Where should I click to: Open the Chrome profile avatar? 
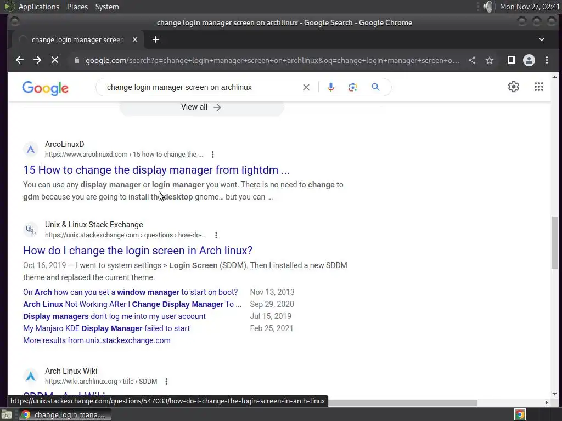pos(529,60)
